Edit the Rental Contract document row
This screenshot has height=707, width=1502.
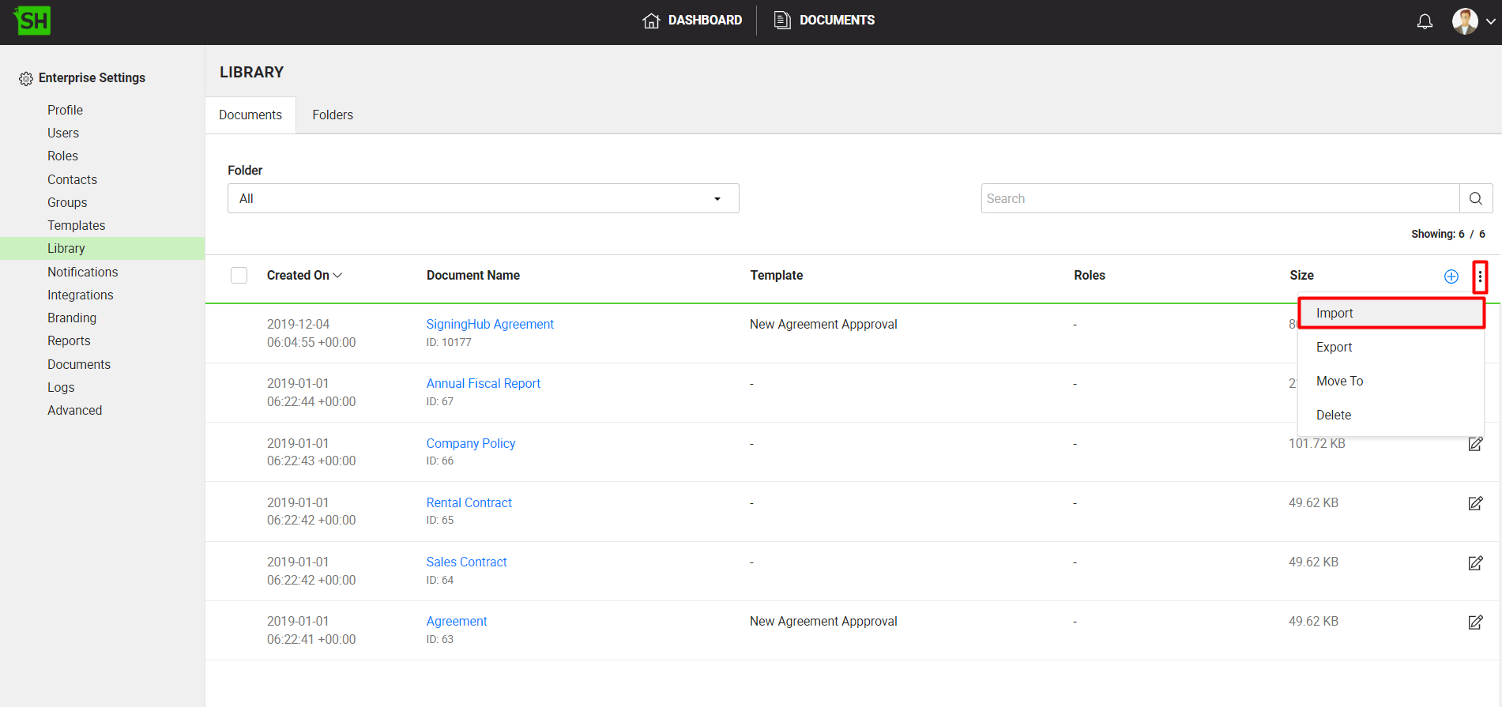point(1474,503)
